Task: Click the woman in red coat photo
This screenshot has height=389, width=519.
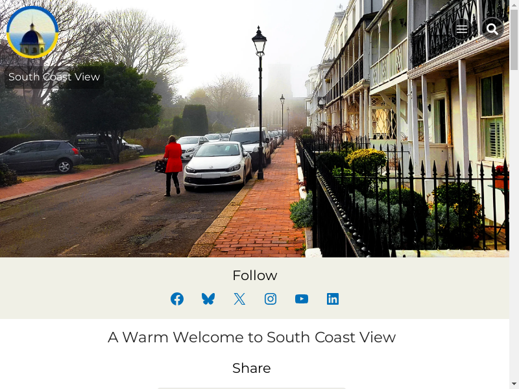Action: point(173,165)
